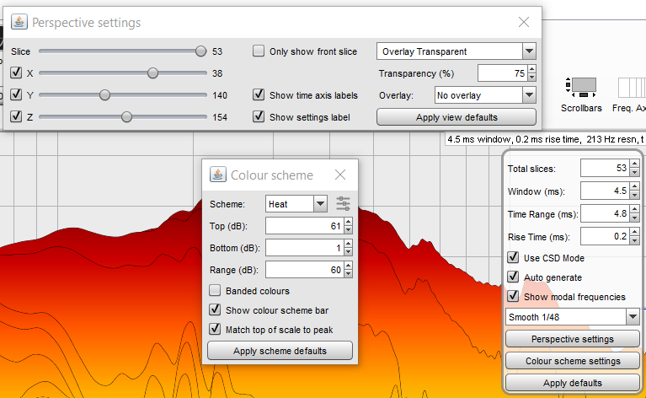Screen dimensions: 646x398
Task: Click the Bottom (dB) input field
Action: pos(305,248)
